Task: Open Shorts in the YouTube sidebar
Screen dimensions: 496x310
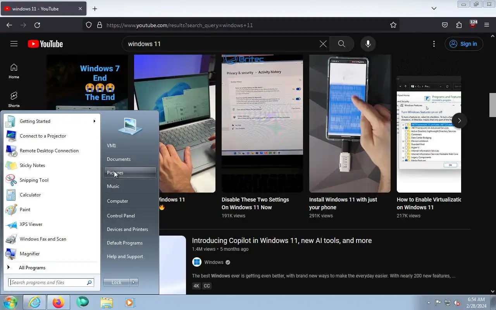Action: (x=14, y=100)
